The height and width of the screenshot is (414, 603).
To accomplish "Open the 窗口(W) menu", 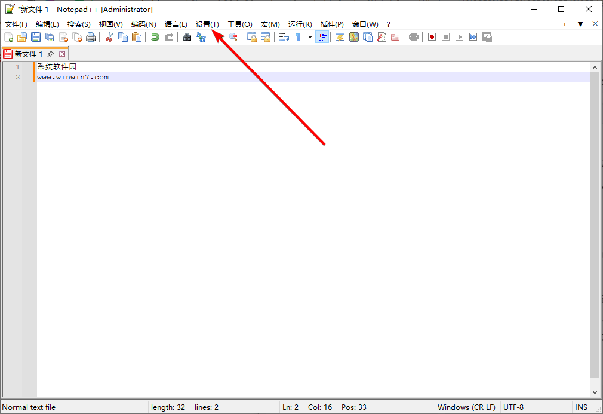I will (x=365, y=24).
